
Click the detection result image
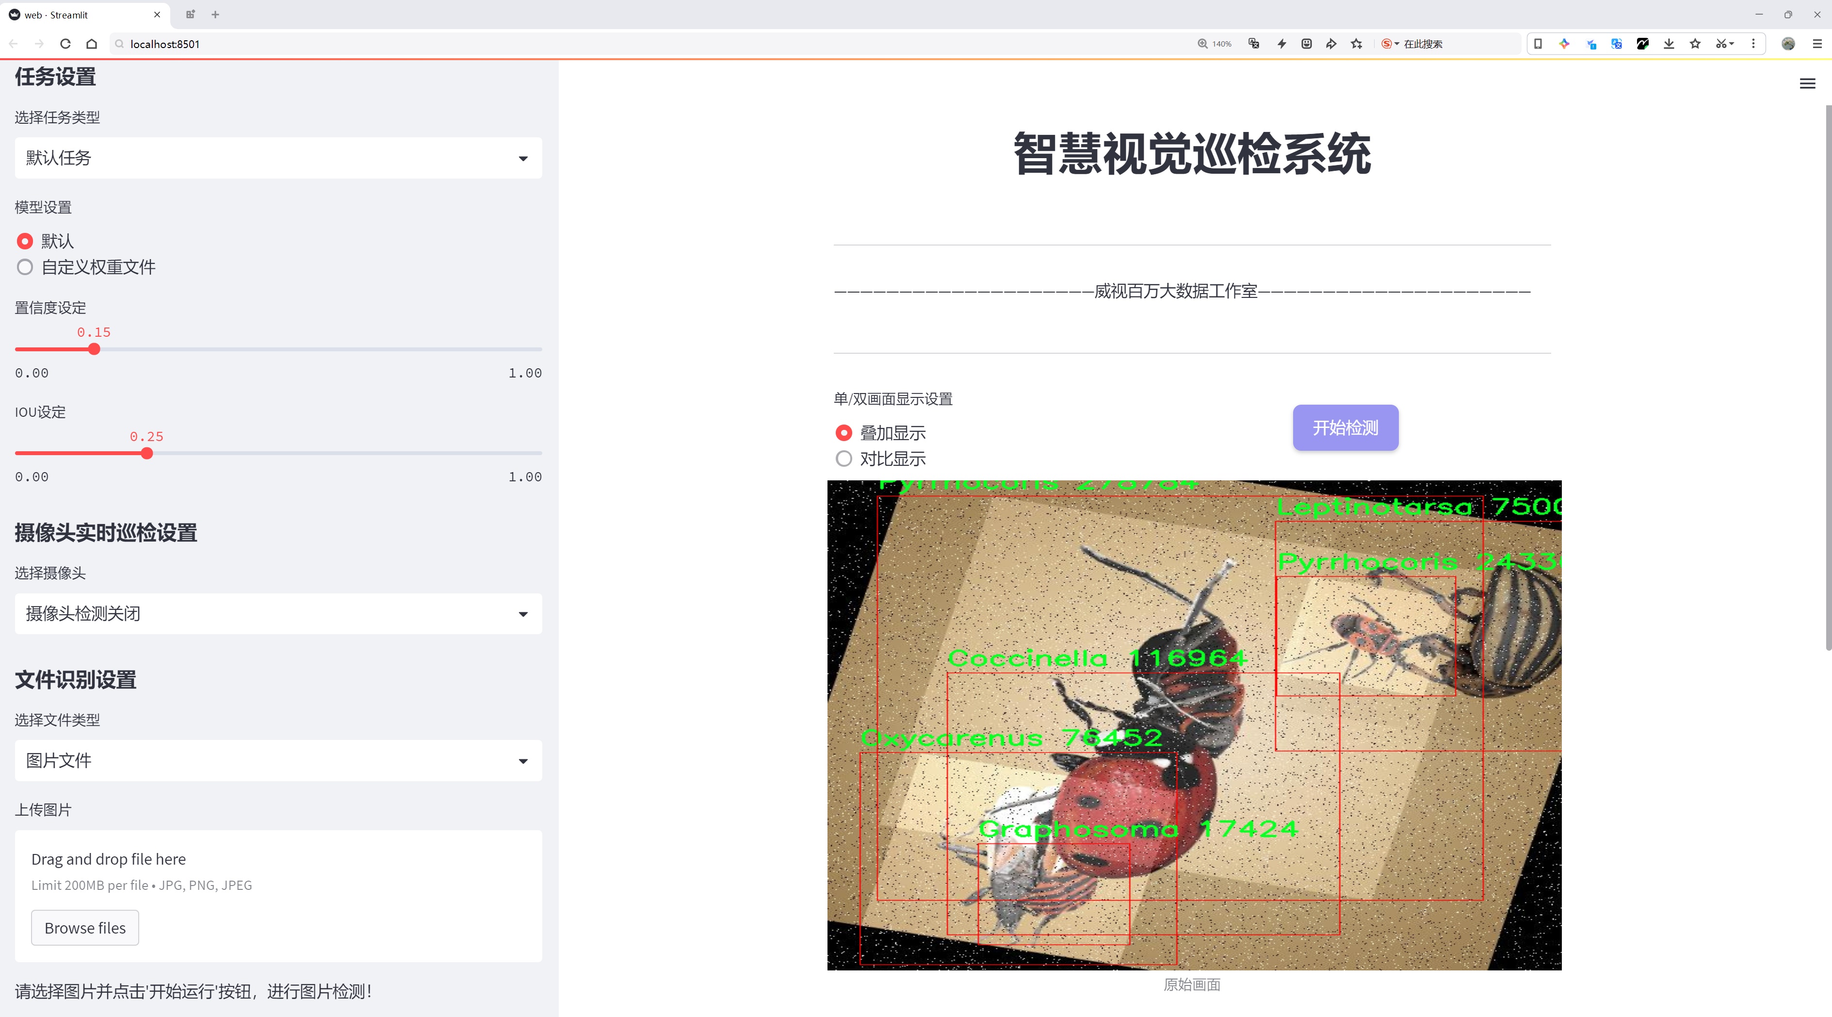(x=1193, y=725)
